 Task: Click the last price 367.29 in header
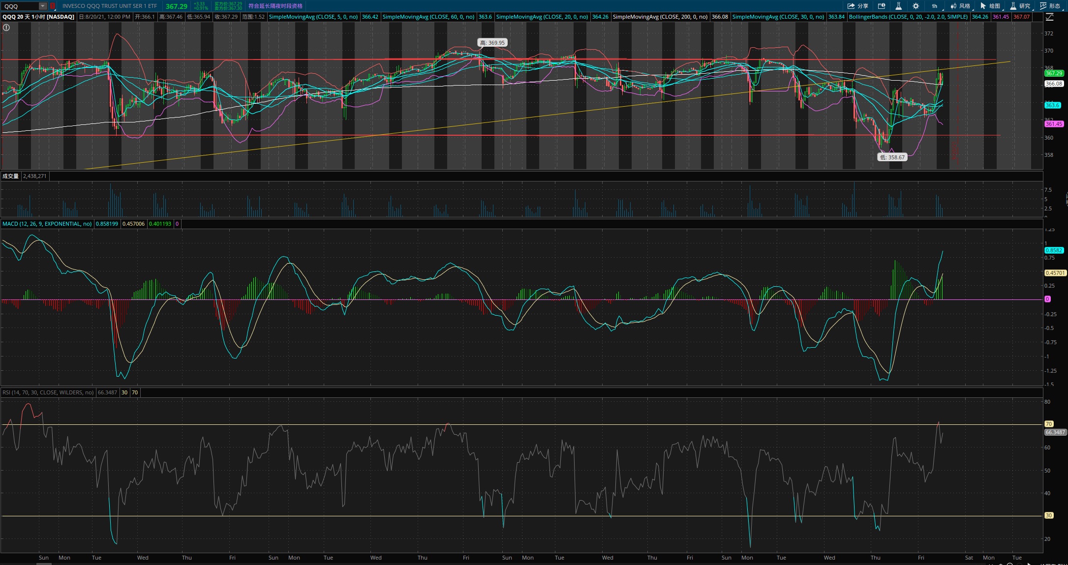[x=176, y=6]
